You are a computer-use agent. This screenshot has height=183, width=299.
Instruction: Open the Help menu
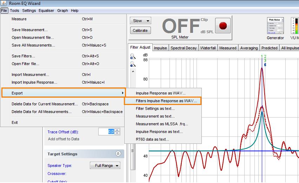(x=74, y=10)
